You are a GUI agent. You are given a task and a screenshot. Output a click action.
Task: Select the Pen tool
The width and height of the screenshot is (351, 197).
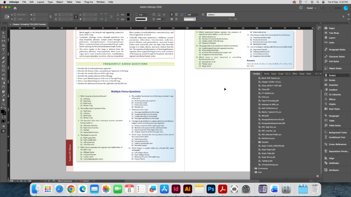[3, 58]
